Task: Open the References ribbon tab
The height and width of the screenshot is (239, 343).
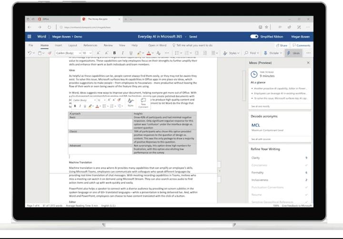Action: [90, 45]
